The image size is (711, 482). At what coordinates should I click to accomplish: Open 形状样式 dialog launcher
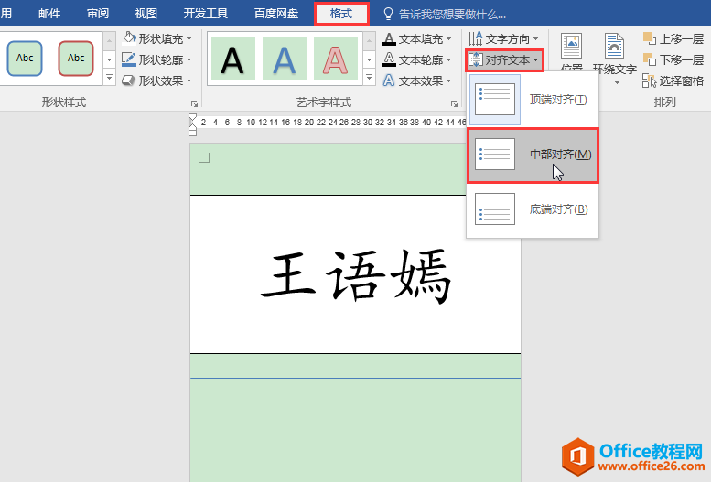click(194, 104)
